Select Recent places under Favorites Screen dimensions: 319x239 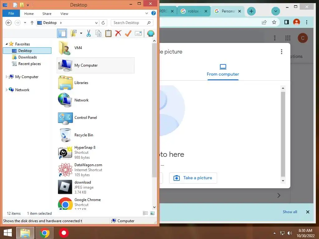click(x=30, y=63)
